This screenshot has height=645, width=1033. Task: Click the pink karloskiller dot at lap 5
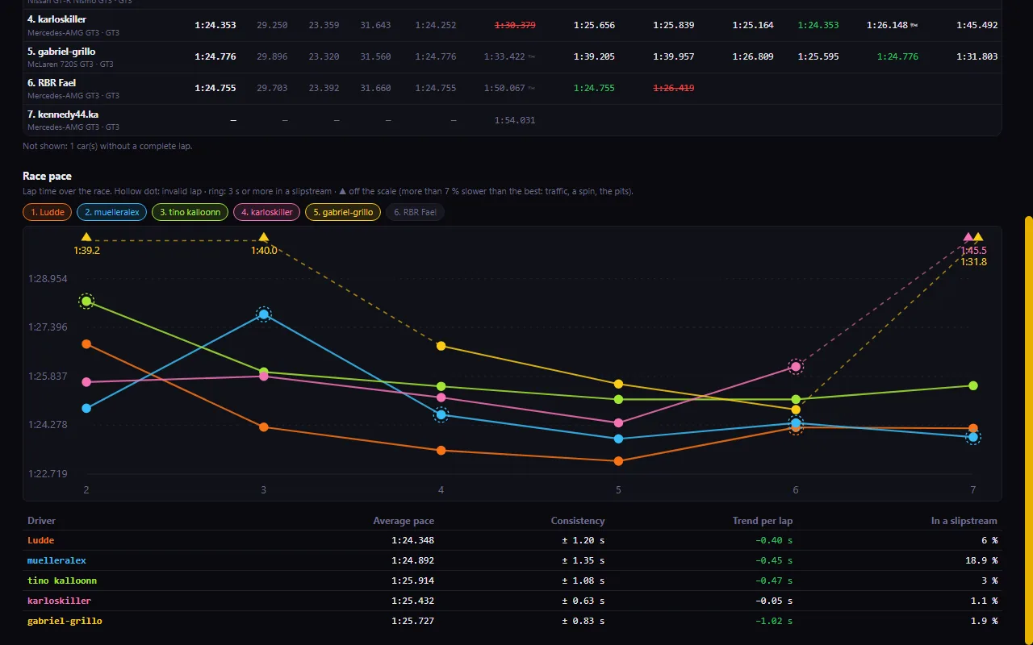(618, 422)
